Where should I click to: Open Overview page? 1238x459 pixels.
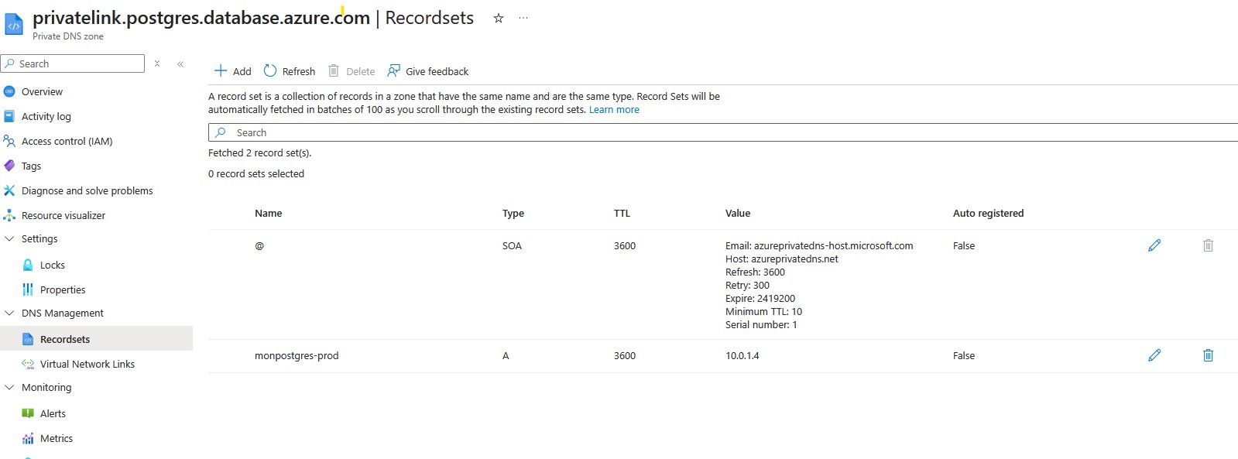[x=42, y=91]
